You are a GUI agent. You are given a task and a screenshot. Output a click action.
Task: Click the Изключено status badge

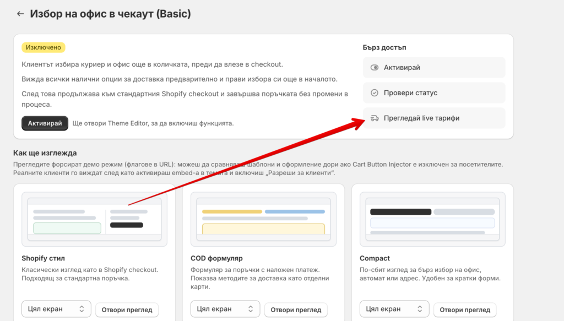click(x=44, y=47)
